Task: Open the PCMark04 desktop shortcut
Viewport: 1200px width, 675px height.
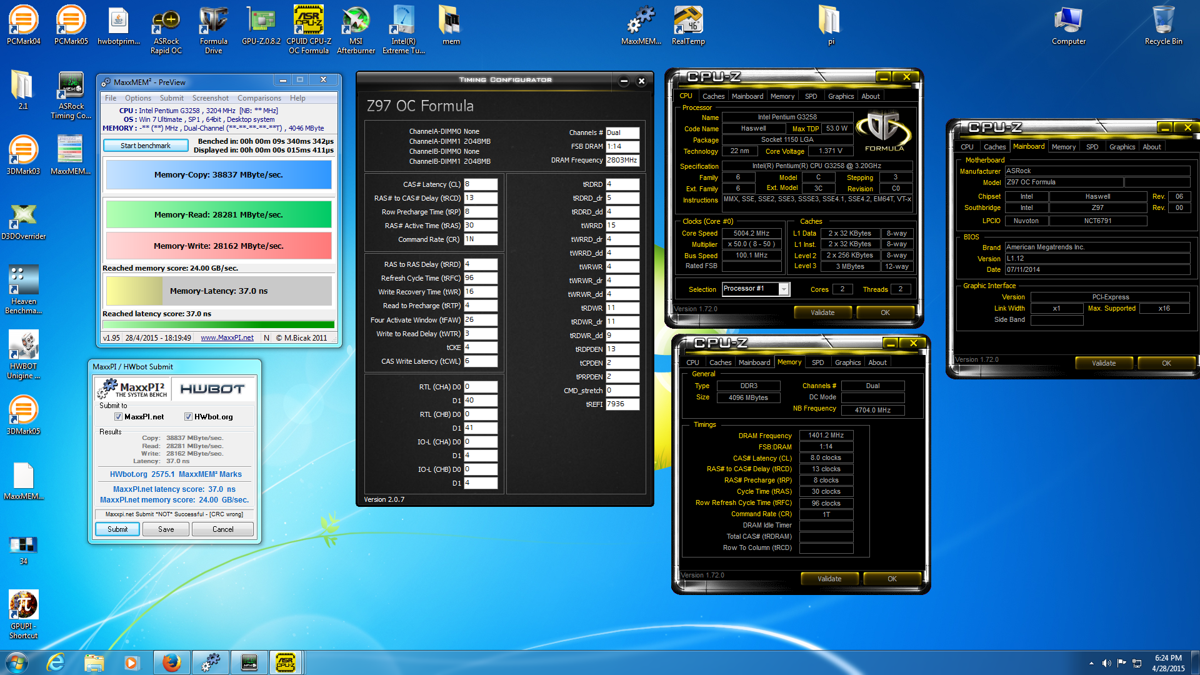Action: tap(23, 25)
